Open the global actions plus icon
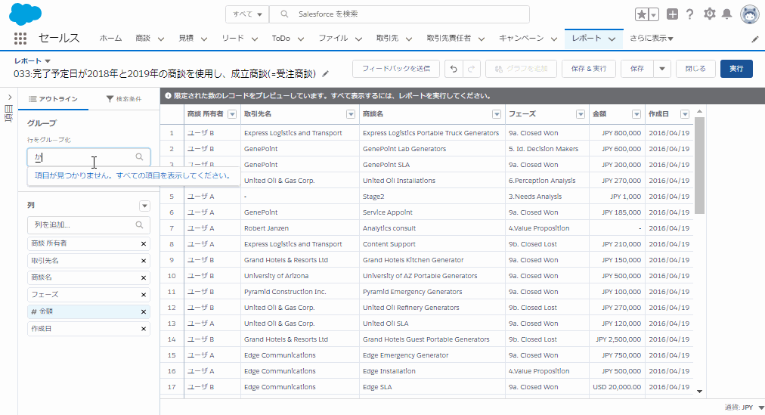 pos(672,14)
